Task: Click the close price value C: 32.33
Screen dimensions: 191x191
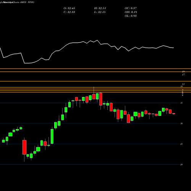Action: 69,12
